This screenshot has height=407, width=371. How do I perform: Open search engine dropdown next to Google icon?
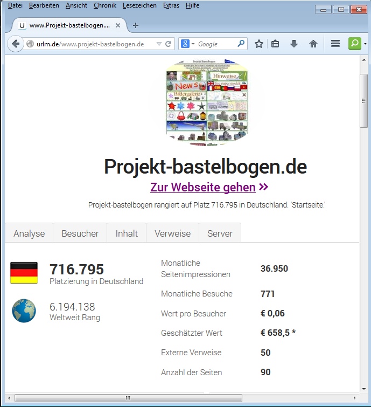point(193,44)
